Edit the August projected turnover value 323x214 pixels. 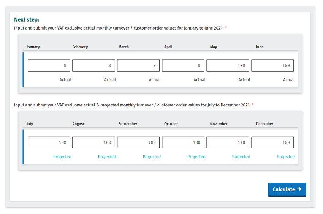coord(94,142)
